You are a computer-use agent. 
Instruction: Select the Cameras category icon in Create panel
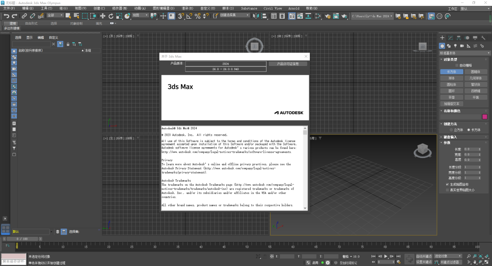coord(462,46)
